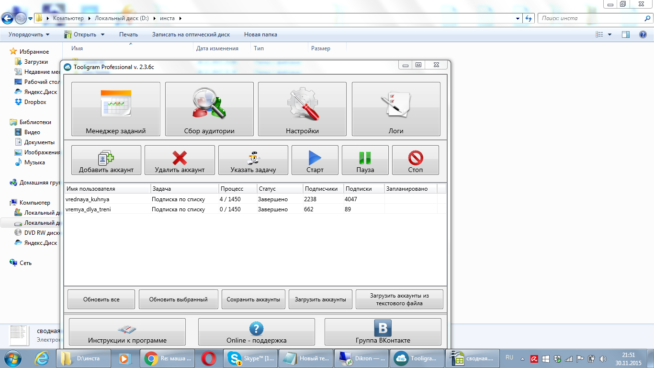Sort by Задача column header
This screenshot has width=654, height=368.
pyautogui.click(x=185, y=189)
